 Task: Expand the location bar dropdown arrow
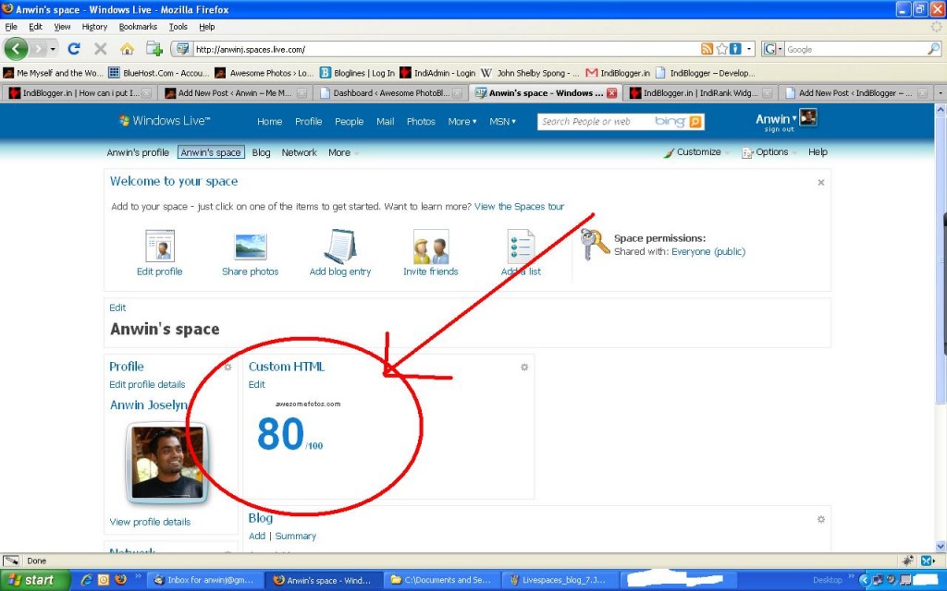tap(749, 49)
